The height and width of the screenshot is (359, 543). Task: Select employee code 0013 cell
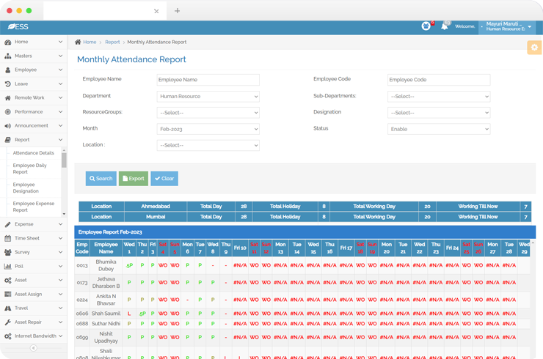(x=82, y=265)
